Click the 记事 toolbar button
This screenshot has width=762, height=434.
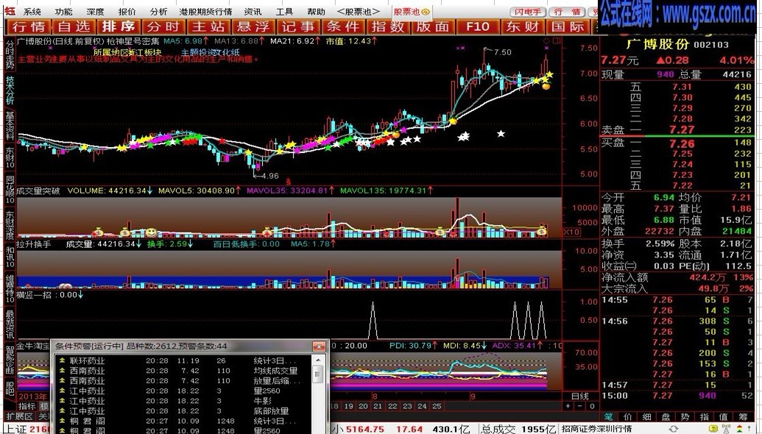coord(298,26)
